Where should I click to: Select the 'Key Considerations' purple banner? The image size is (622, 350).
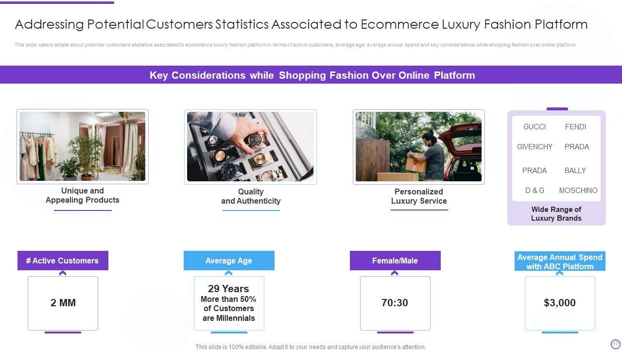[x=311, y=75]
